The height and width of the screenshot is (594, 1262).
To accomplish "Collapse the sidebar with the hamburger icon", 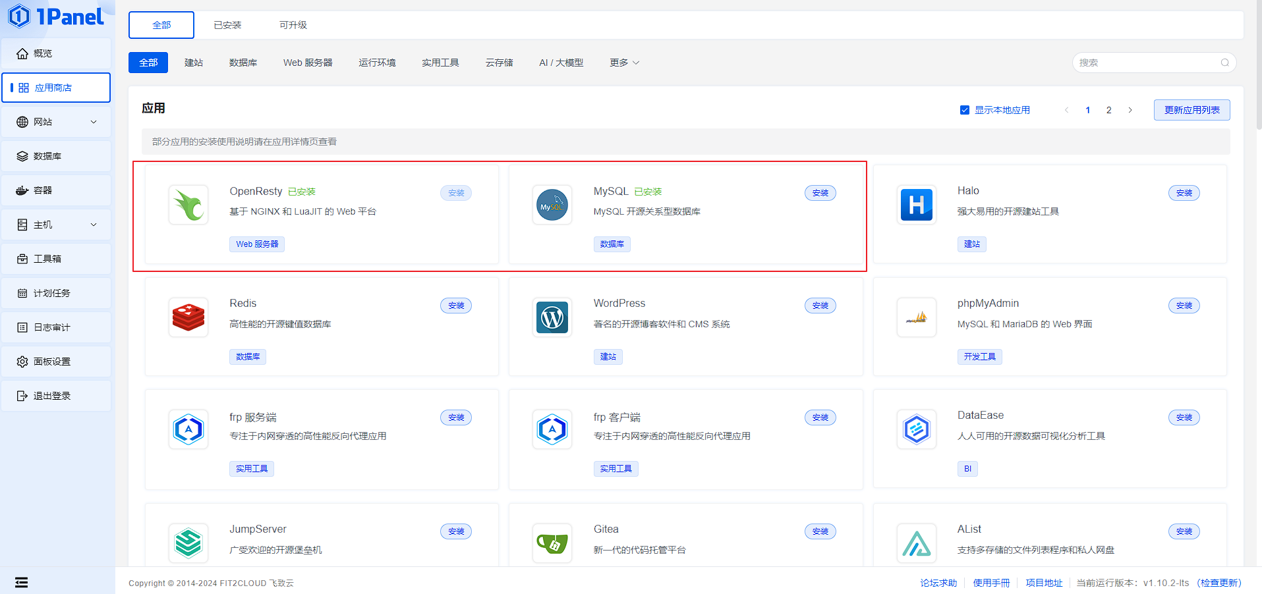I will (22, 582).
